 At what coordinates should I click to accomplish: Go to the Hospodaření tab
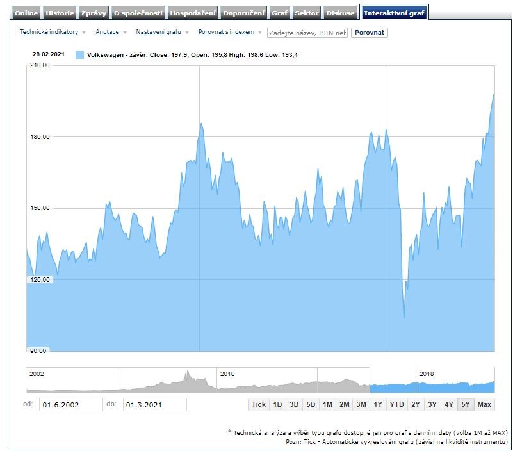pyautogui.click(x=193, y=13)
